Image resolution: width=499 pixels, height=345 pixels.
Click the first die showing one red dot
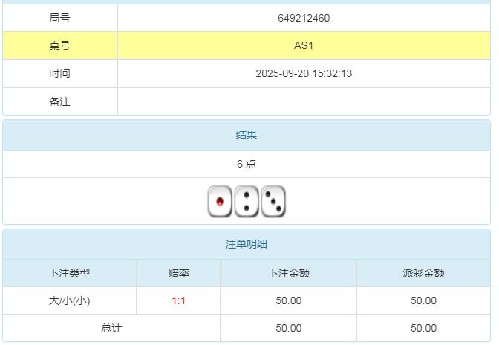coord(220,201)
